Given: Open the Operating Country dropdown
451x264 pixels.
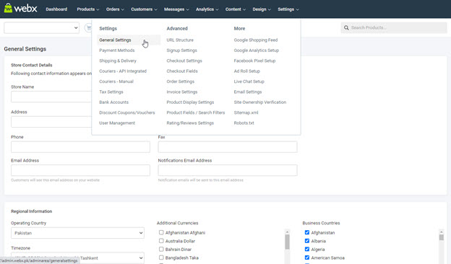Looking at the screenshot, I should 77,233.
